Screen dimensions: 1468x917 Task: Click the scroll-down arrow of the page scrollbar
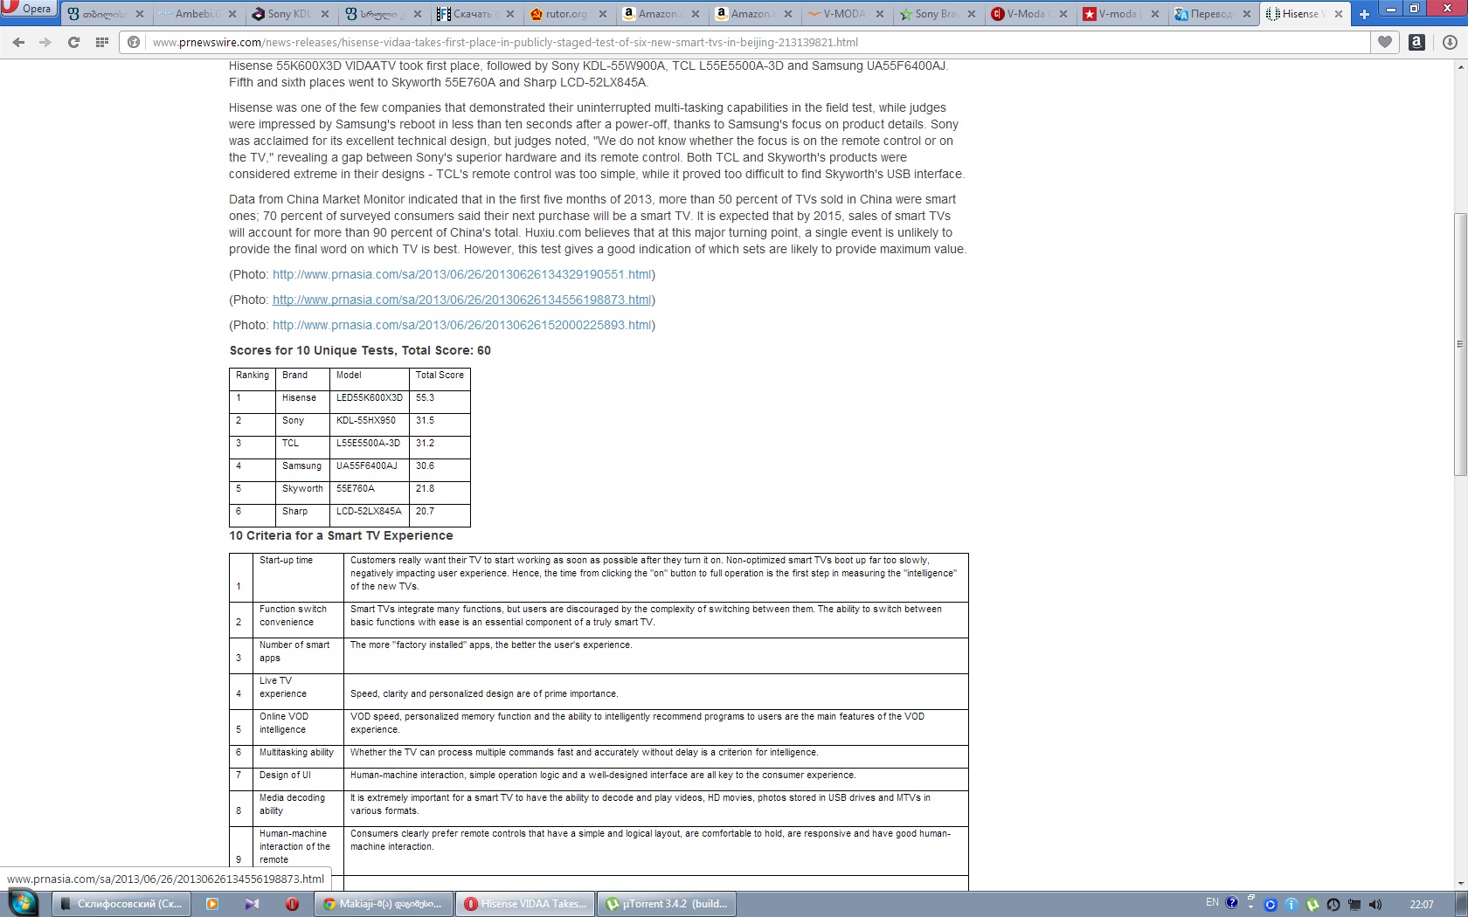(1460, 883)
